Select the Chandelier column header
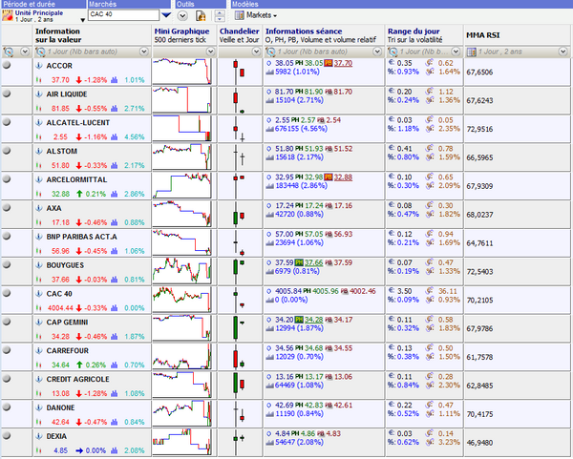The height and width of the screenshot is (459, 573). [x=240, y=35]
